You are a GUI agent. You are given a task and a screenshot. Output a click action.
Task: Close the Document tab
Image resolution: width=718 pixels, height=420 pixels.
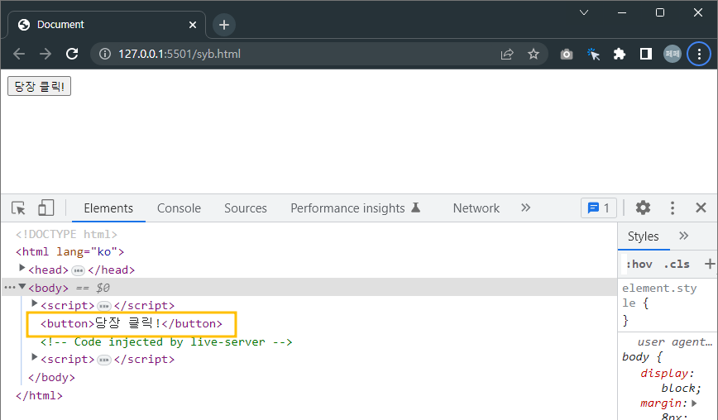(193, 25)
